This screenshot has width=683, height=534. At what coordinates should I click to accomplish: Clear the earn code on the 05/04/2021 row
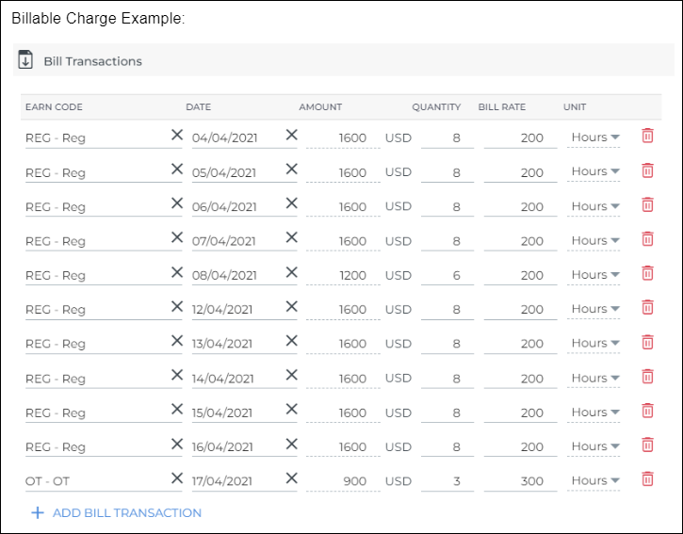[177, 169]
